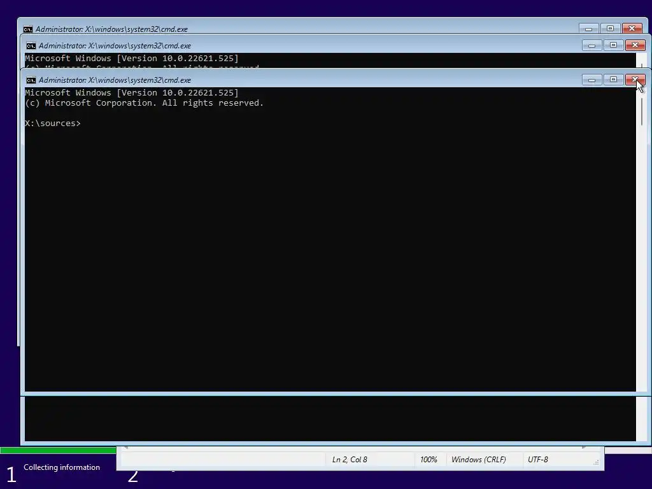The image size is (652, 489).
Task: Click the Notepad scroll left arrow
Action: coord(125,448)
